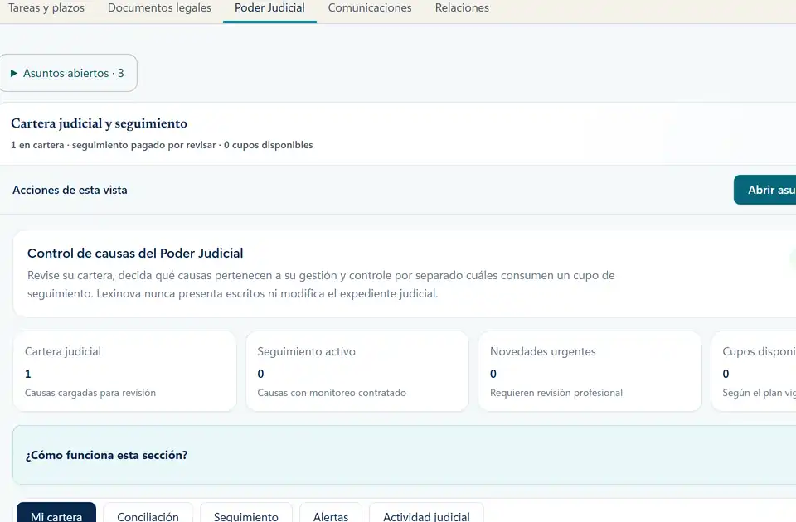Open the Relaciones tab
The height and width of the screenshot is (522, 796).
coord(462,8)
